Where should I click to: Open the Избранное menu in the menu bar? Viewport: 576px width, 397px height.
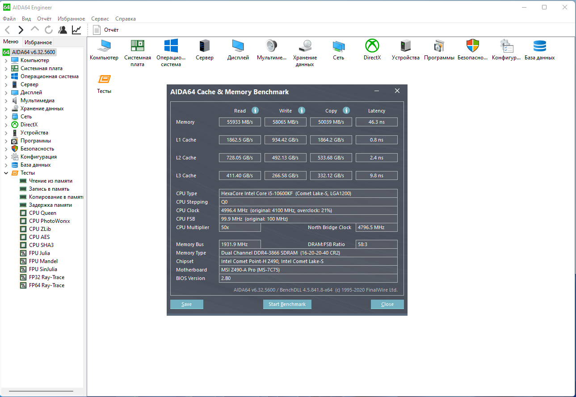(71, 19)
